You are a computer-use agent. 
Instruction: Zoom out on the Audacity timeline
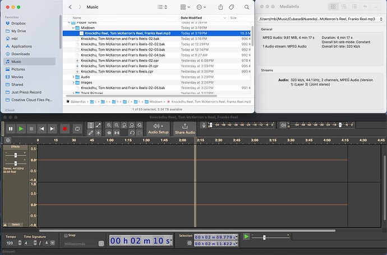point(117,126)
